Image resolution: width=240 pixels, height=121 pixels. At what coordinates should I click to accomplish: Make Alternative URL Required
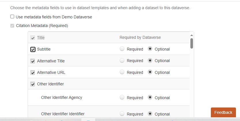point(122,72)
